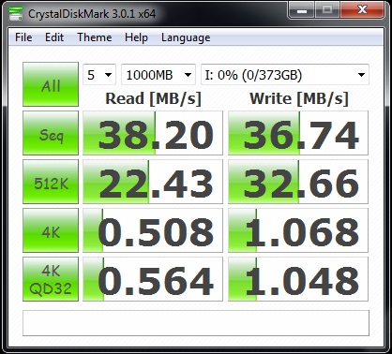The width and height of the screenshot is (392, 354).
Task: Start the Seq sequential test
Action: 51,133
